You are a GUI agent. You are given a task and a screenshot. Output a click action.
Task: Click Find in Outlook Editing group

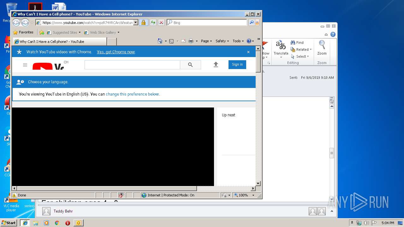297,43
